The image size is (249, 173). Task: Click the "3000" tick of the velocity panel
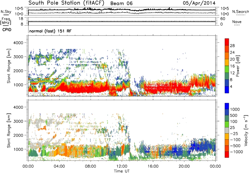(18, 121)
